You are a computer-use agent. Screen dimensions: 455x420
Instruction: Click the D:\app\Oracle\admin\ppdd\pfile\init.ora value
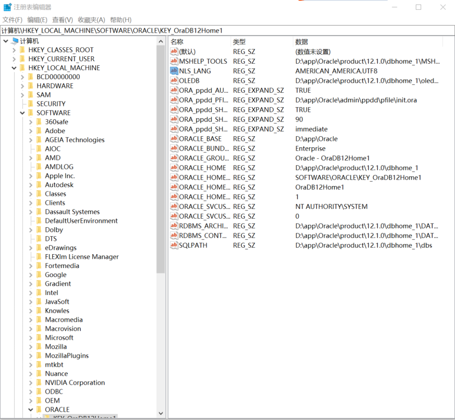point(356,100)
